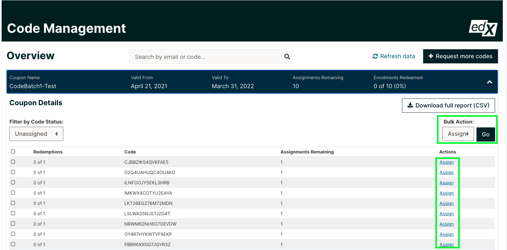Assign code IMKWX4COTYU2EAYA
The width and height of the screenshot is (507, 250).
click(x=446, y=193)
